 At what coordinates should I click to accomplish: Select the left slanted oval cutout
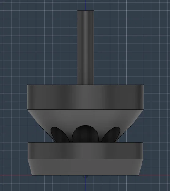point(60,134)
